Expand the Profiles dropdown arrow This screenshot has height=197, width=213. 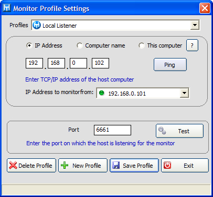click(x=195, y=25)
